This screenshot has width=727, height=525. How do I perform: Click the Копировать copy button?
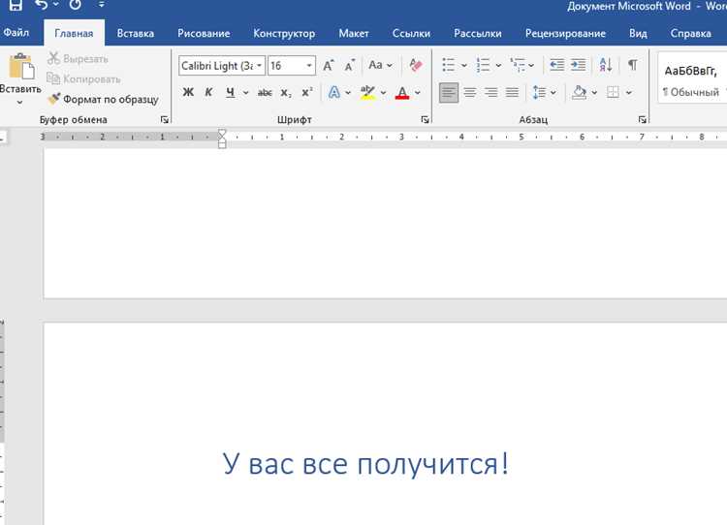click(x=84, y=79)
